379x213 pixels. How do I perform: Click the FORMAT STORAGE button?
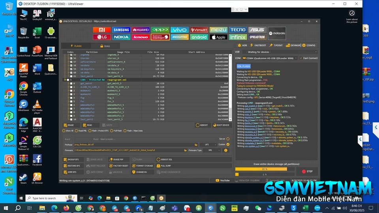pyautogui.click(x=143, y=166)
